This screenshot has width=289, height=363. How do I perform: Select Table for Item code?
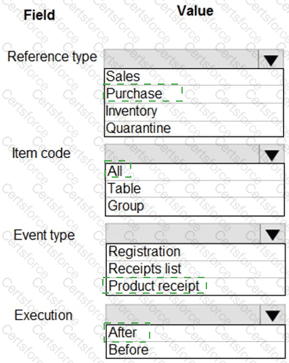tap(195, 189)
